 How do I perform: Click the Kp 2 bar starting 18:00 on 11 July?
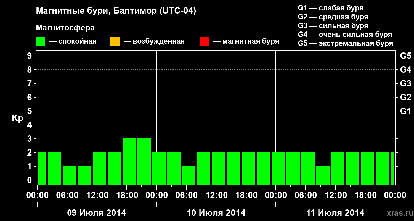click(368, 168)
